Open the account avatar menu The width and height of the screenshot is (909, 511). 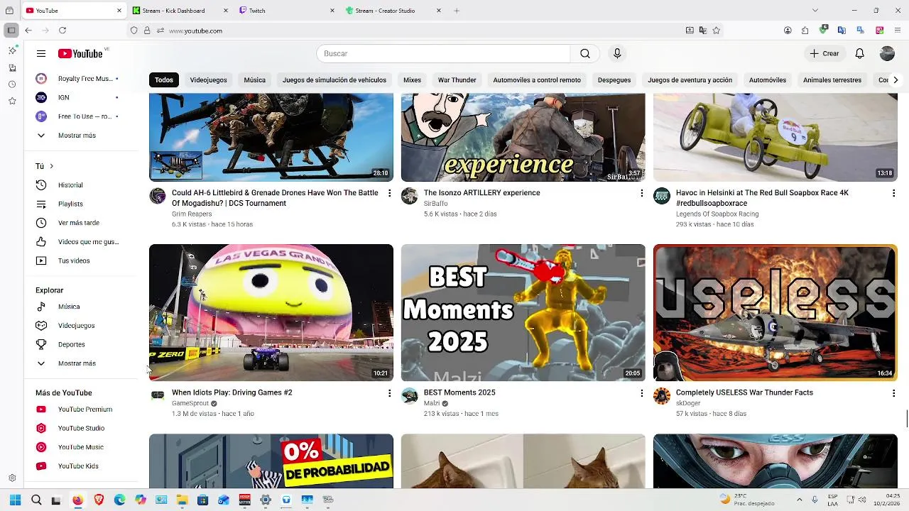(887, 53)
